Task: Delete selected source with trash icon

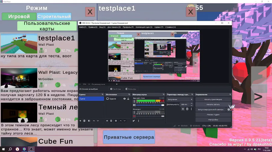Action: coord(111,121)
